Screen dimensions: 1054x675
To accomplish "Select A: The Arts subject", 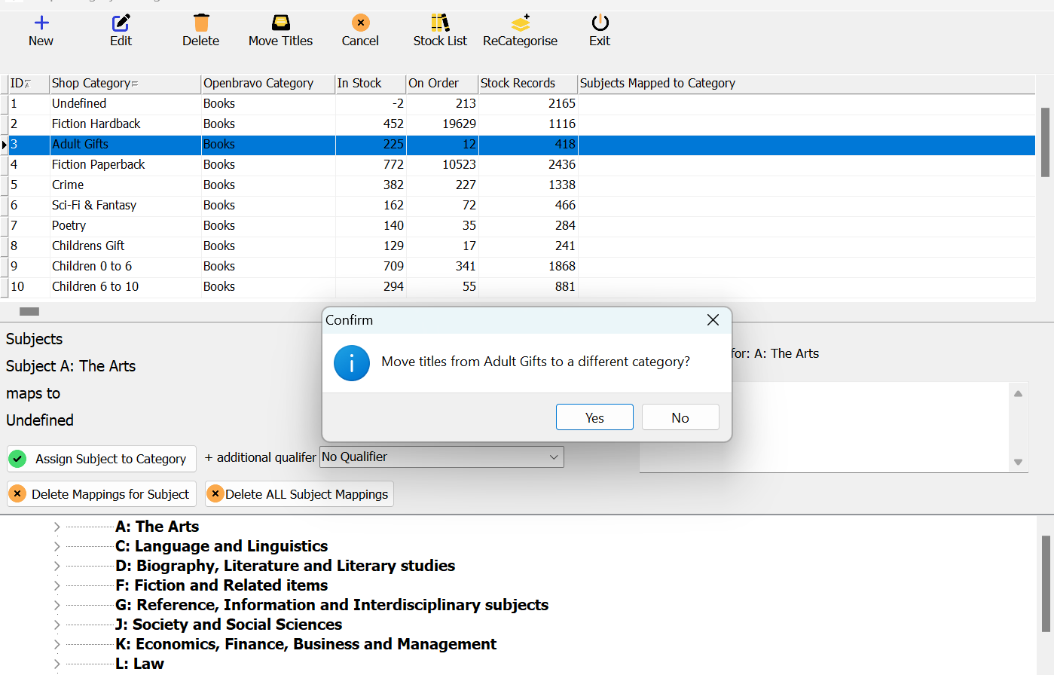I will coord(157,527).
